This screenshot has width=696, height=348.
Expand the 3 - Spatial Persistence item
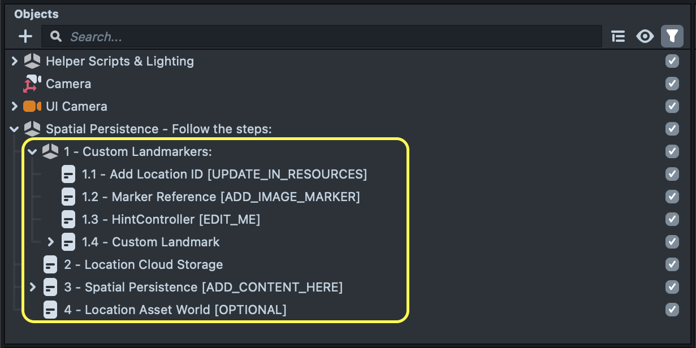tap(33, 287)
